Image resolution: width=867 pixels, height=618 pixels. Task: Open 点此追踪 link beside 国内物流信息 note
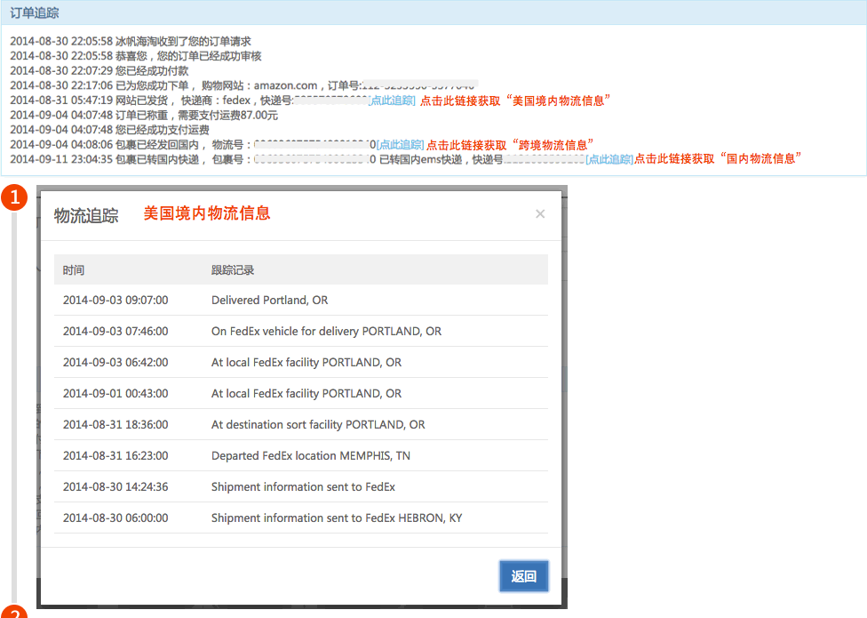(609, 158)
